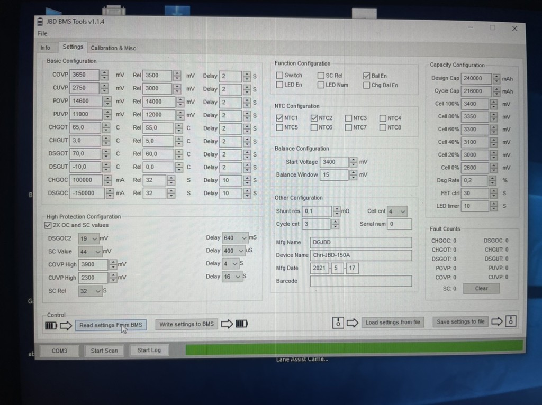Click the Design Cap stepper arrows

496,78
